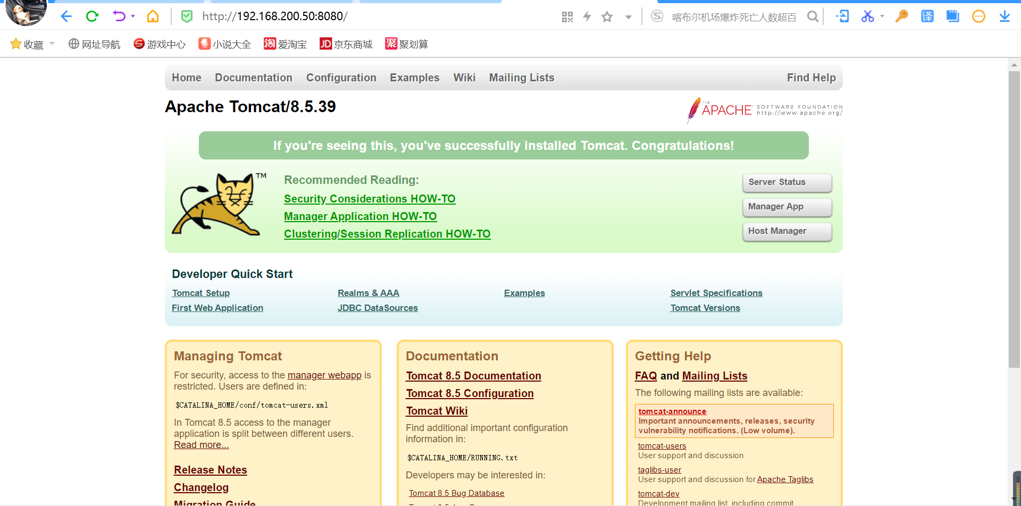The width and height of the screenshot is (1021, 506).
Task: Click the undo/restore closed page icon
Action: point(119,16)
